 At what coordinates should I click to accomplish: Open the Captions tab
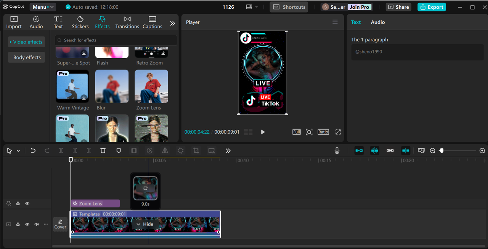coord(152,22)
